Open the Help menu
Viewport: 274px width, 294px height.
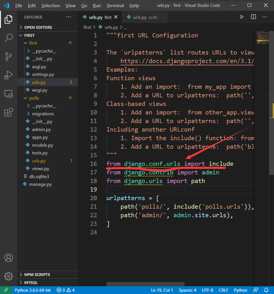tap(134, 6)
